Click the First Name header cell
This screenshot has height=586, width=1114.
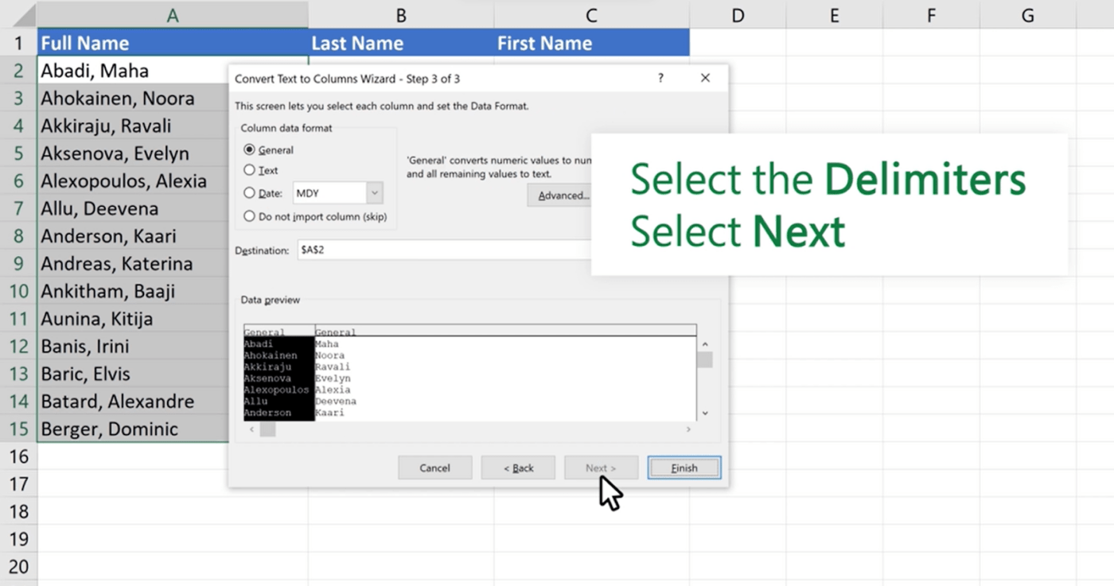[x=591, y=43]
